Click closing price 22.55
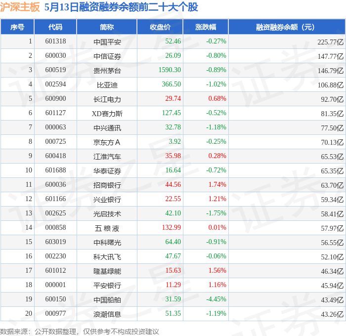 pos(173,199)
